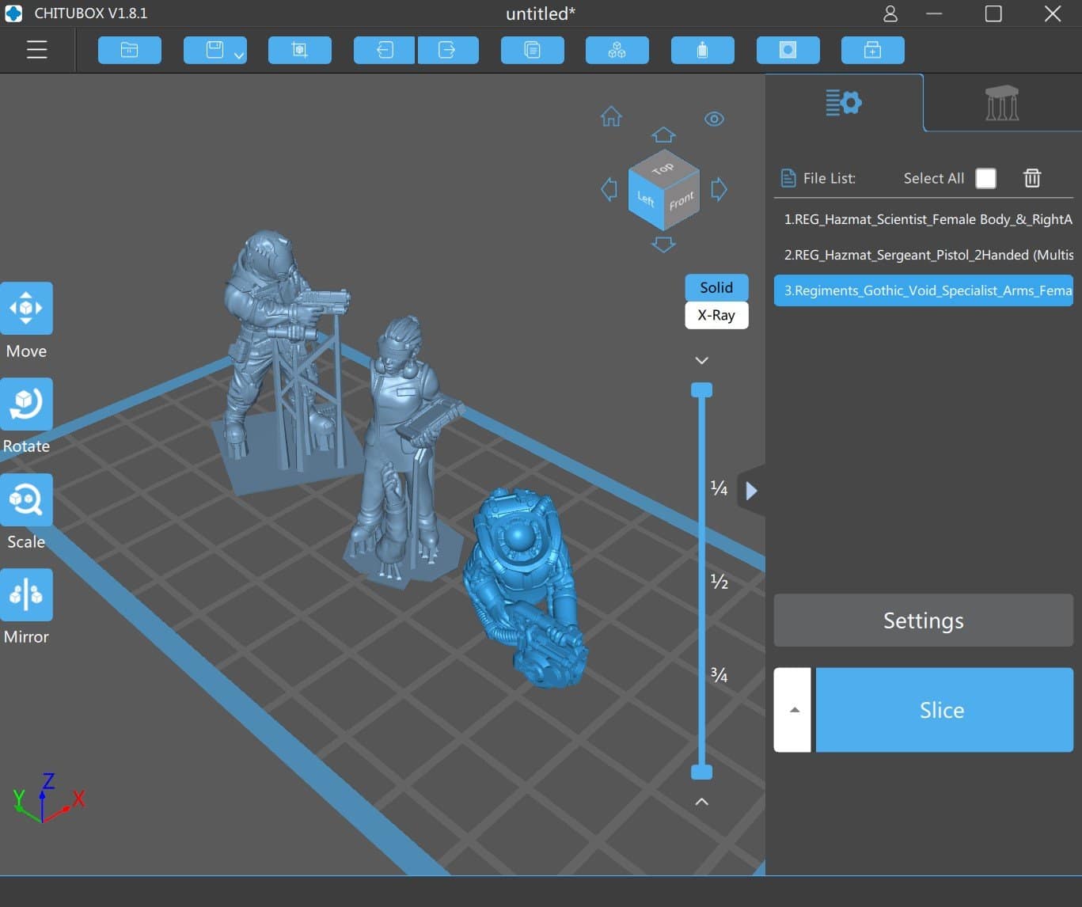
Task: Click the up arrow above view cube
Action: (x=663, y=135)
